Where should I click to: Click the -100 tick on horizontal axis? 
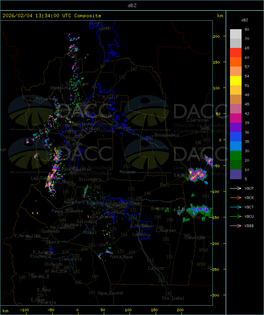24,310
